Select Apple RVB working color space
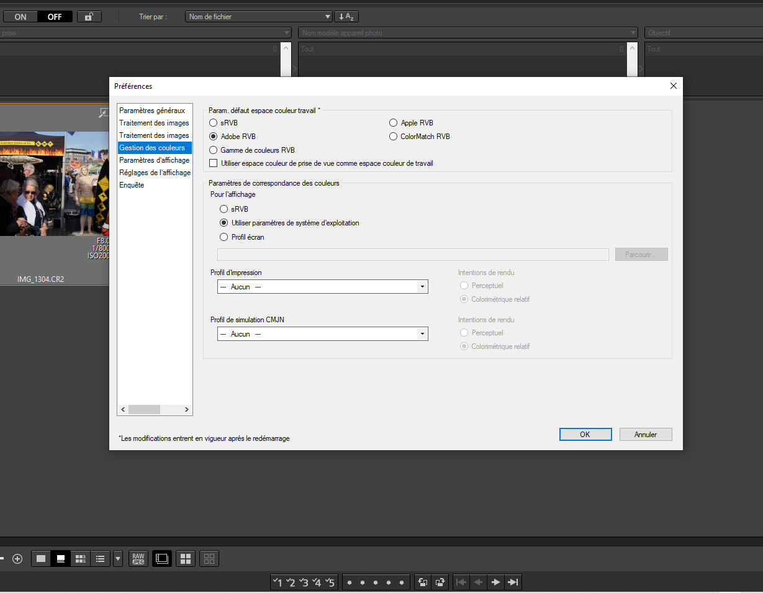The image size is (763, 593). pos(394,123)
